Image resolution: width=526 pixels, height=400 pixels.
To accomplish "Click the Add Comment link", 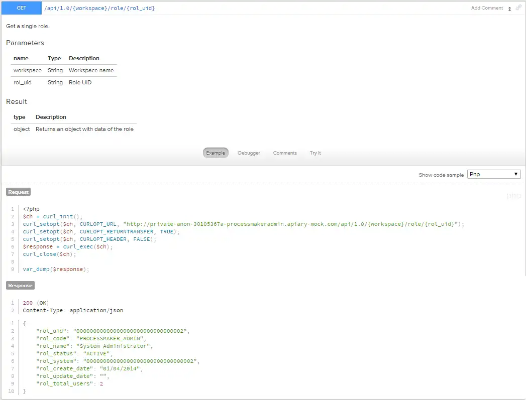I will 486,8.
